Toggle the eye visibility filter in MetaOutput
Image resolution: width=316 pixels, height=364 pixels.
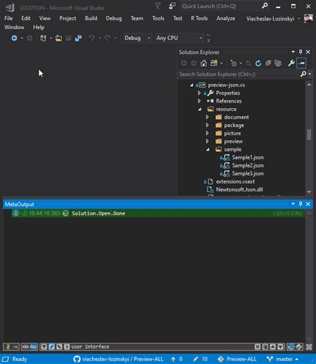click(x=25, y=347)
